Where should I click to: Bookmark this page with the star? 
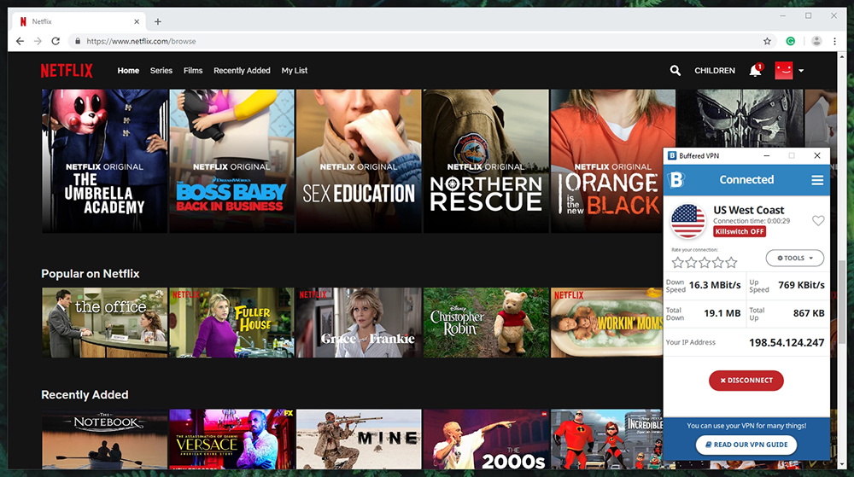coord(767,41)
